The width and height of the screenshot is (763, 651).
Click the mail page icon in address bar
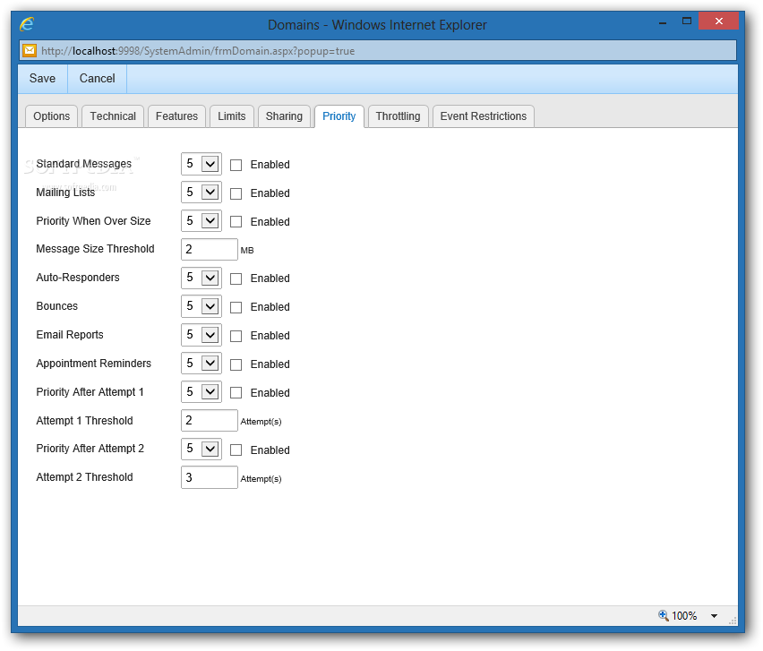coord(30,51)
